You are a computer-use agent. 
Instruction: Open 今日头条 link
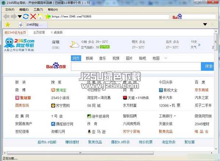click(166, 82)
